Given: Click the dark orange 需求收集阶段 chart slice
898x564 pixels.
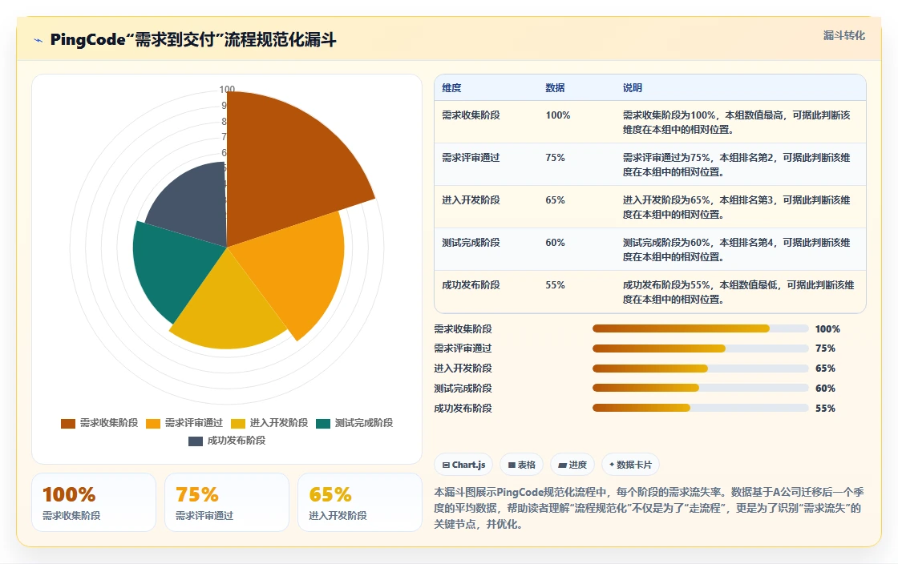Looking at the screenshot, I should 286,166.
